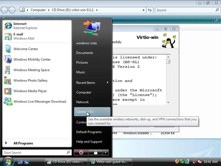The height and width of the screenshot is (166, 221).
Task: Click the Explorer address bar drive icon
Action: 23,10
